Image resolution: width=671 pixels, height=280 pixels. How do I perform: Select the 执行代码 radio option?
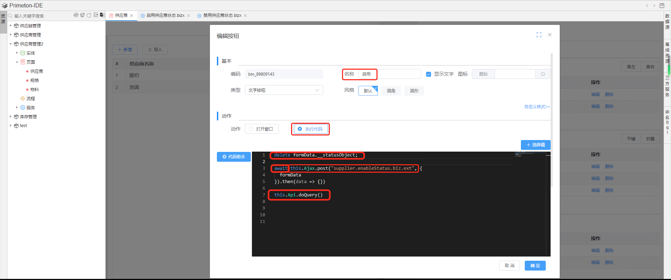click(x=300, y=129)
